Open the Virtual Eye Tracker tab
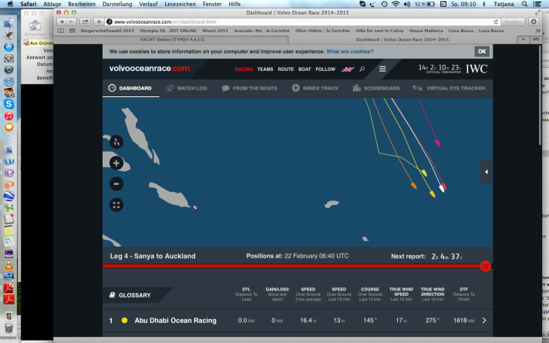This screenshot has width=549, height=343. (449, 88)
